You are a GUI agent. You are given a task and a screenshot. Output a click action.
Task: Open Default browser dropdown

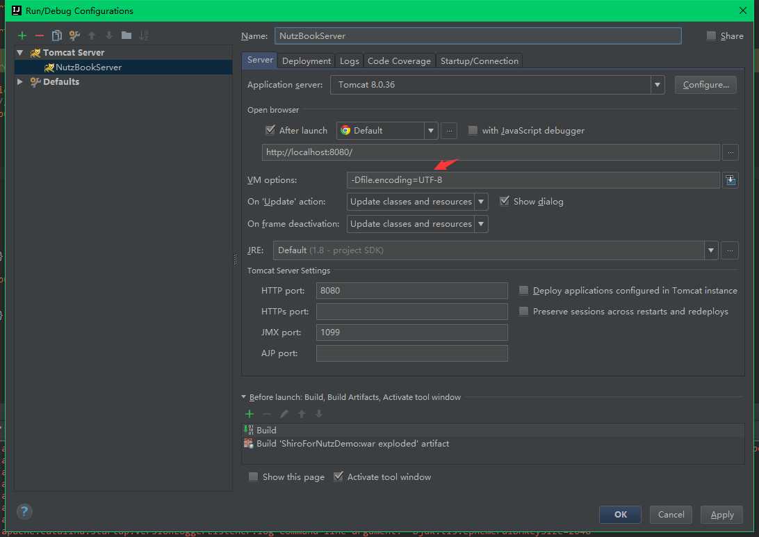pos(430,131)
